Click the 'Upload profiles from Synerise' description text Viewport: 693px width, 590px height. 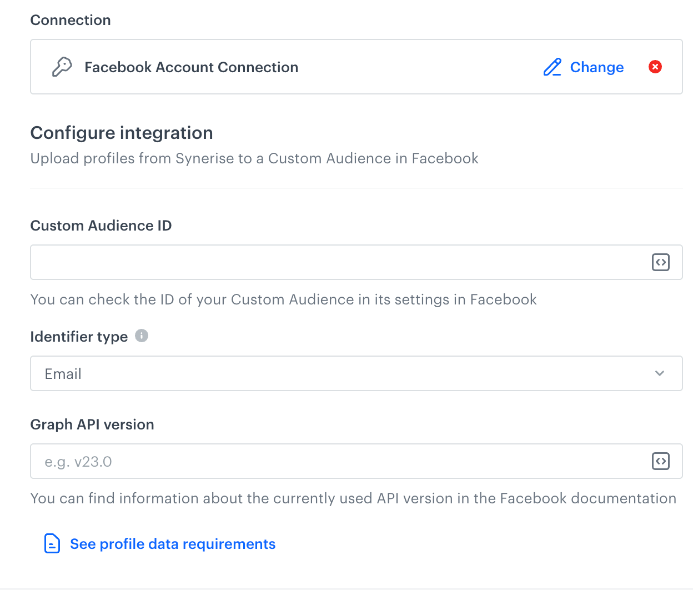(254, 158)
